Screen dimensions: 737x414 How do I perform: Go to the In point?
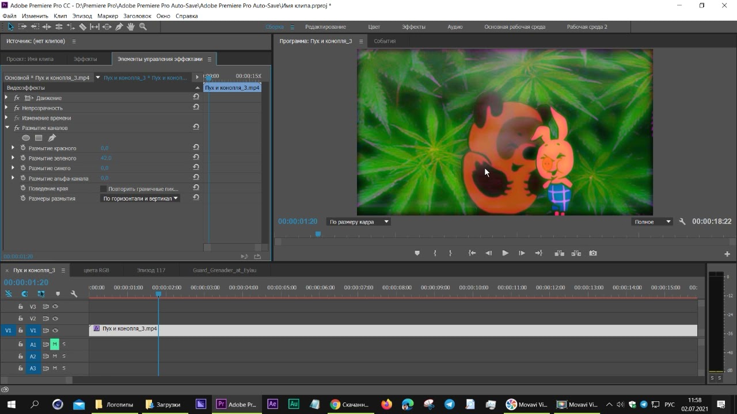click(x=472, y=253)
